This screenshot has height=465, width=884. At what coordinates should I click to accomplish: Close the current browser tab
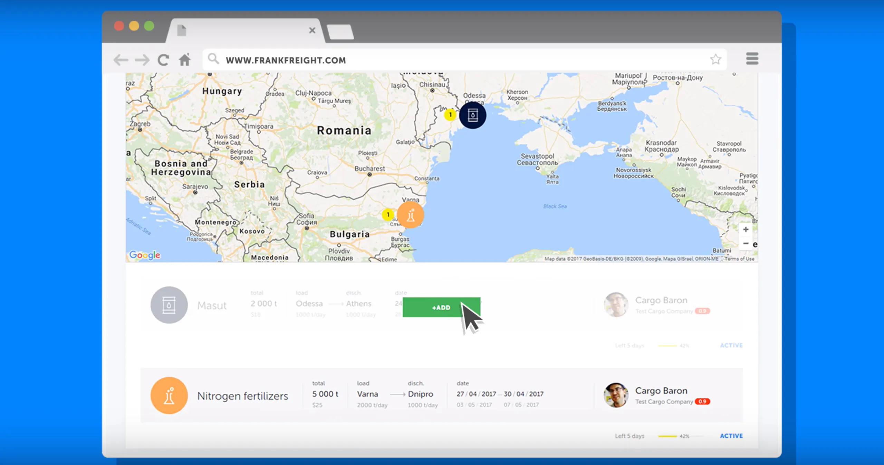312,30
